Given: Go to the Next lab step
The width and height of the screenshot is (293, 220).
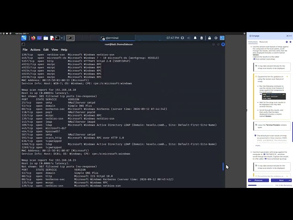Looking at the screenshot, I should [x=281, y=180].
